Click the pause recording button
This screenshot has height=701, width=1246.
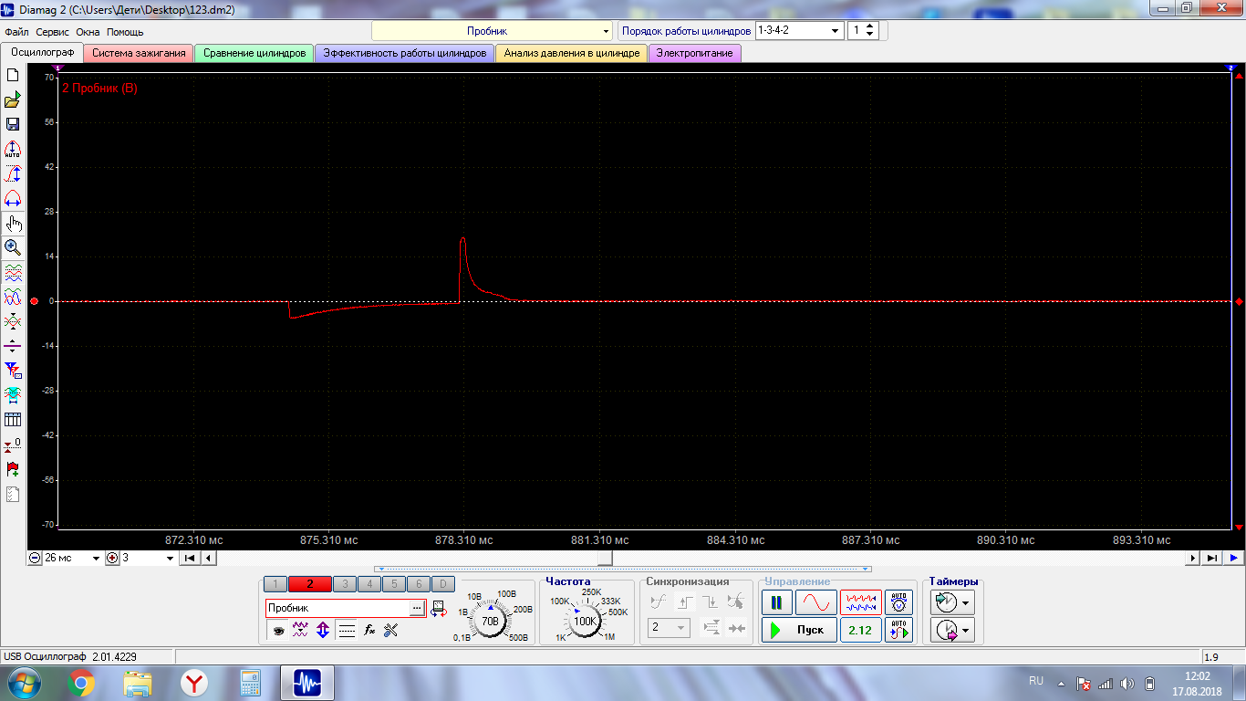click(776, 602)
